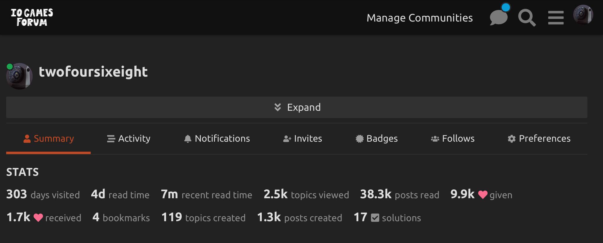Click the pink heart next to received
This screenshot has width=603, height=243.
(38, 218)
